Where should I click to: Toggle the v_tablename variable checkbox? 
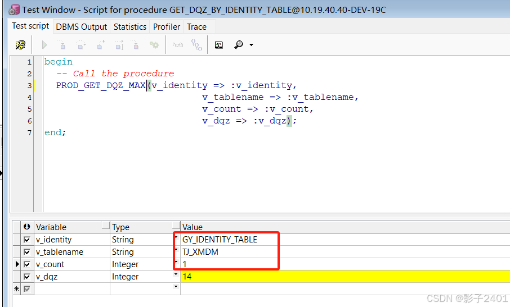click(27, 252)
